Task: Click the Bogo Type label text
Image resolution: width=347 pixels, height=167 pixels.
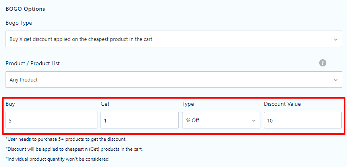Action: [x=19, y=23]
